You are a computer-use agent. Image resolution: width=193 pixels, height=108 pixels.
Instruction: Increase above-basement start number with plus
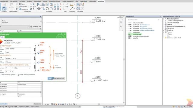pyautogui.click(x=13, y=68)
